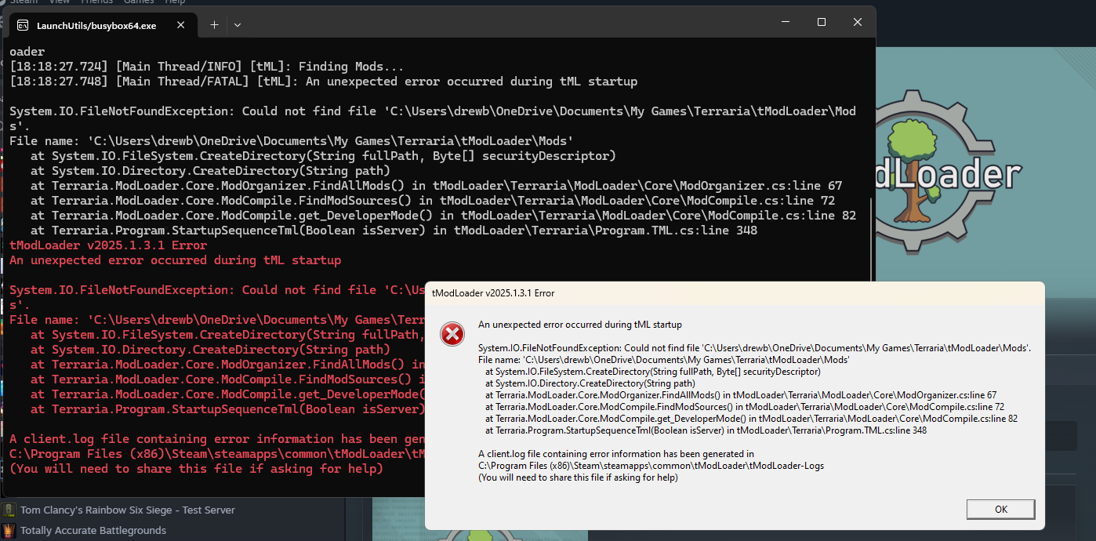Click the dialog's ModCompile.cs:line 82 stack line

(x=751, y=419)
